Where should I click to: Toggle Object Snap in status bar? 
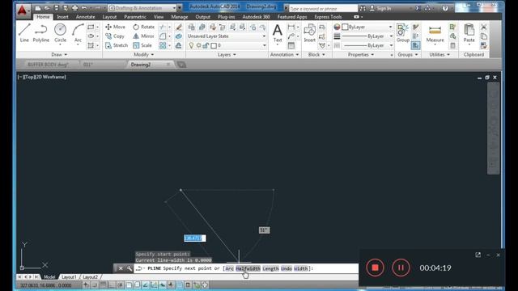tap(129, 285)
